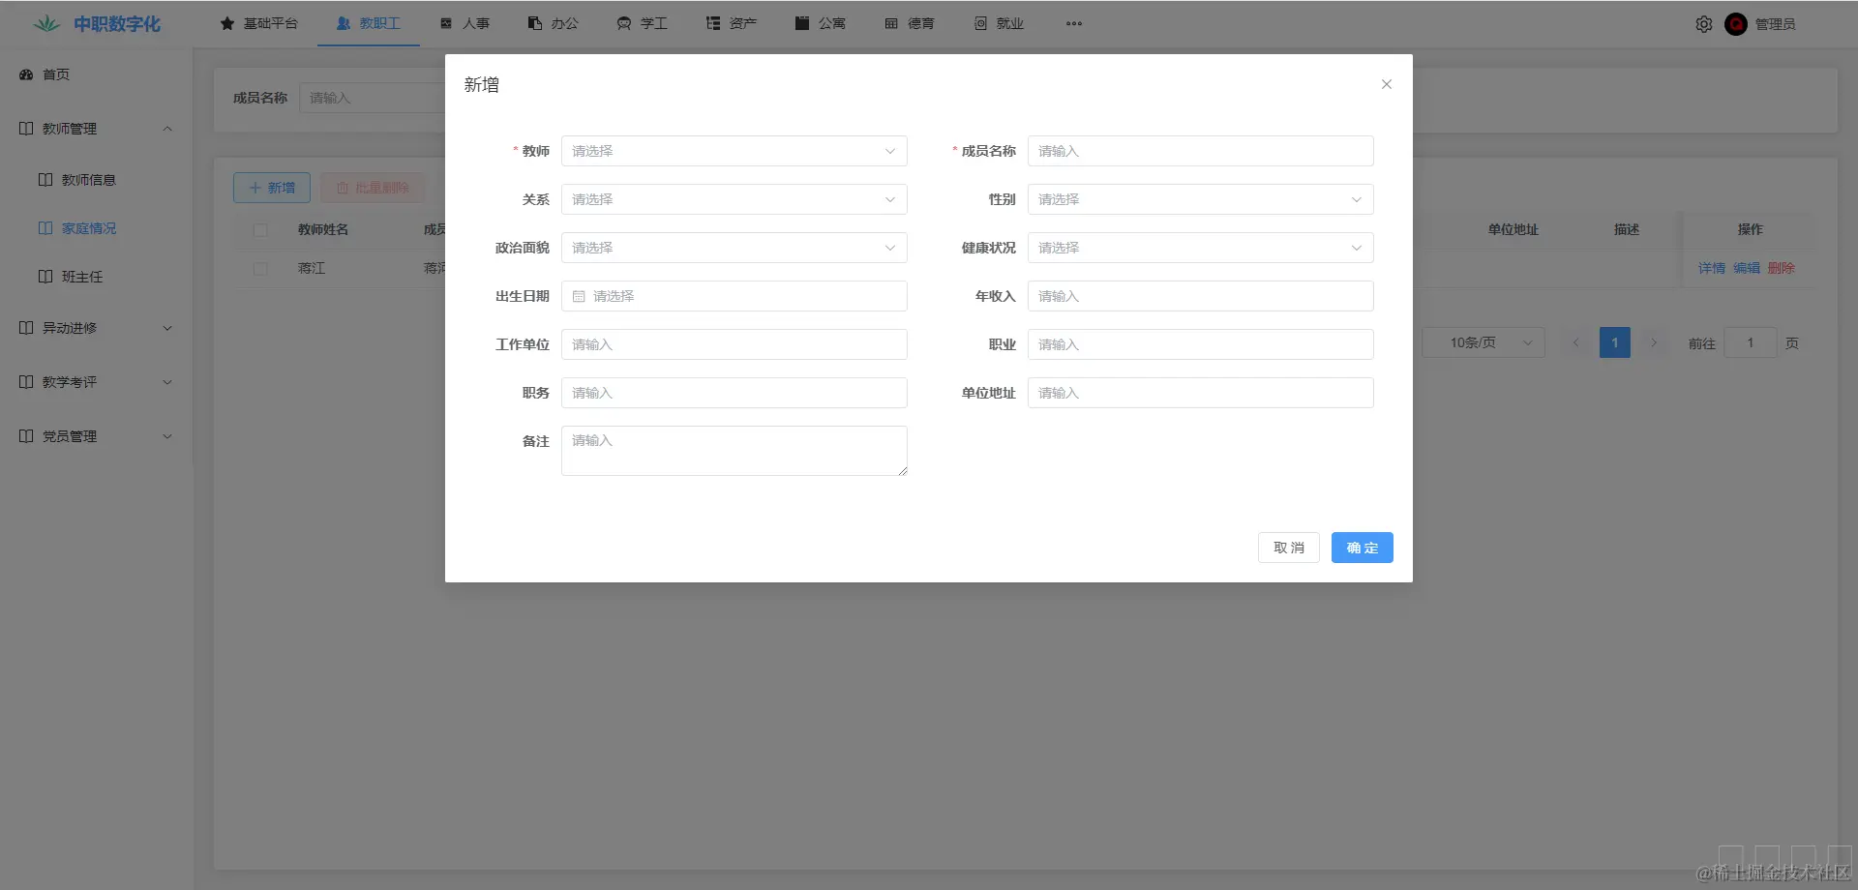Click the 描述 column header

pyautogui.click(x=1627, y=229)
